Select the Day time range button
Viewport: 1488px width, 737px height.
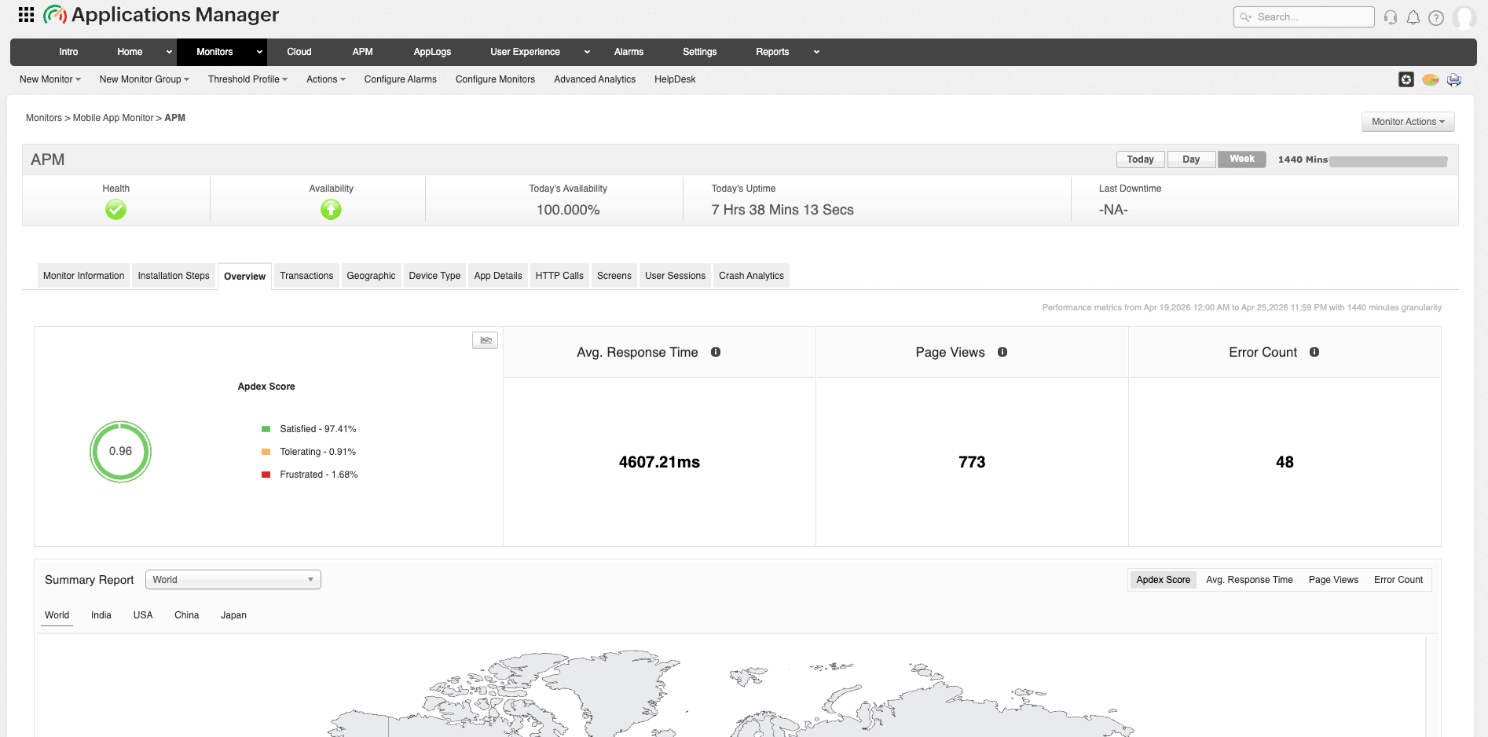1191,159
